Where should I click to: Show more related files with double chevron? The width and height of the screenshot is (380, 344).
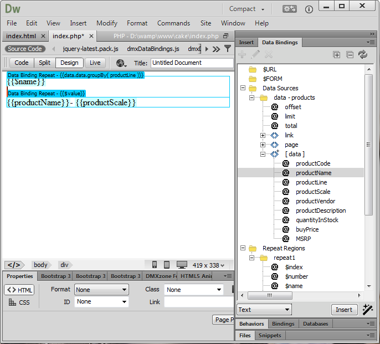pyautogui.click(x=216, y=49)
